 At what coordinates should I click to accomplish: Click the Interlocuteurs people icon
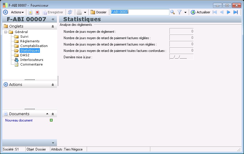point(16,60)
